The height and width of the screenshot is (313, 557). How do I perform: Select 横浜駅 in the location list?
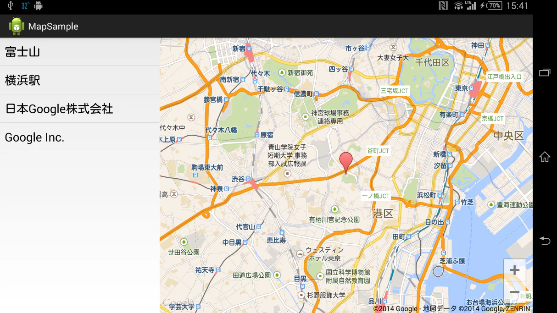point(80,80)
